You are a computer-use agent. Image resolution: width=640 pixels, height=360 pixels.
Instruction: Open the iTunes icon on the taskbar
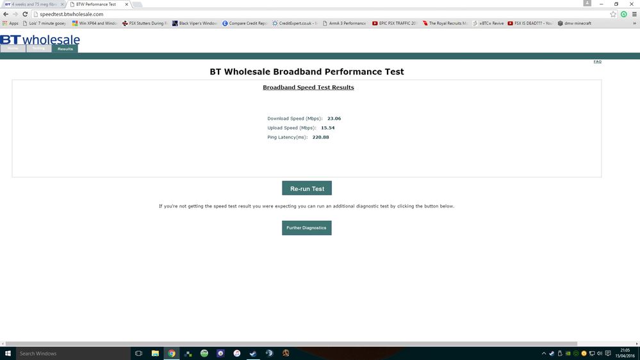point(237,354)
